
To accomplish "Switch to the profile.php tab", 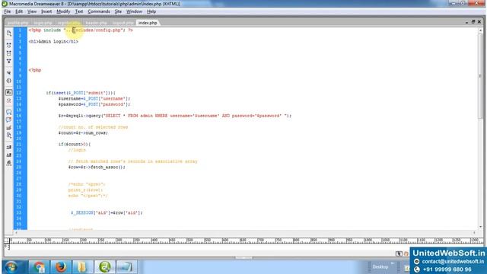I will [18, 23].
